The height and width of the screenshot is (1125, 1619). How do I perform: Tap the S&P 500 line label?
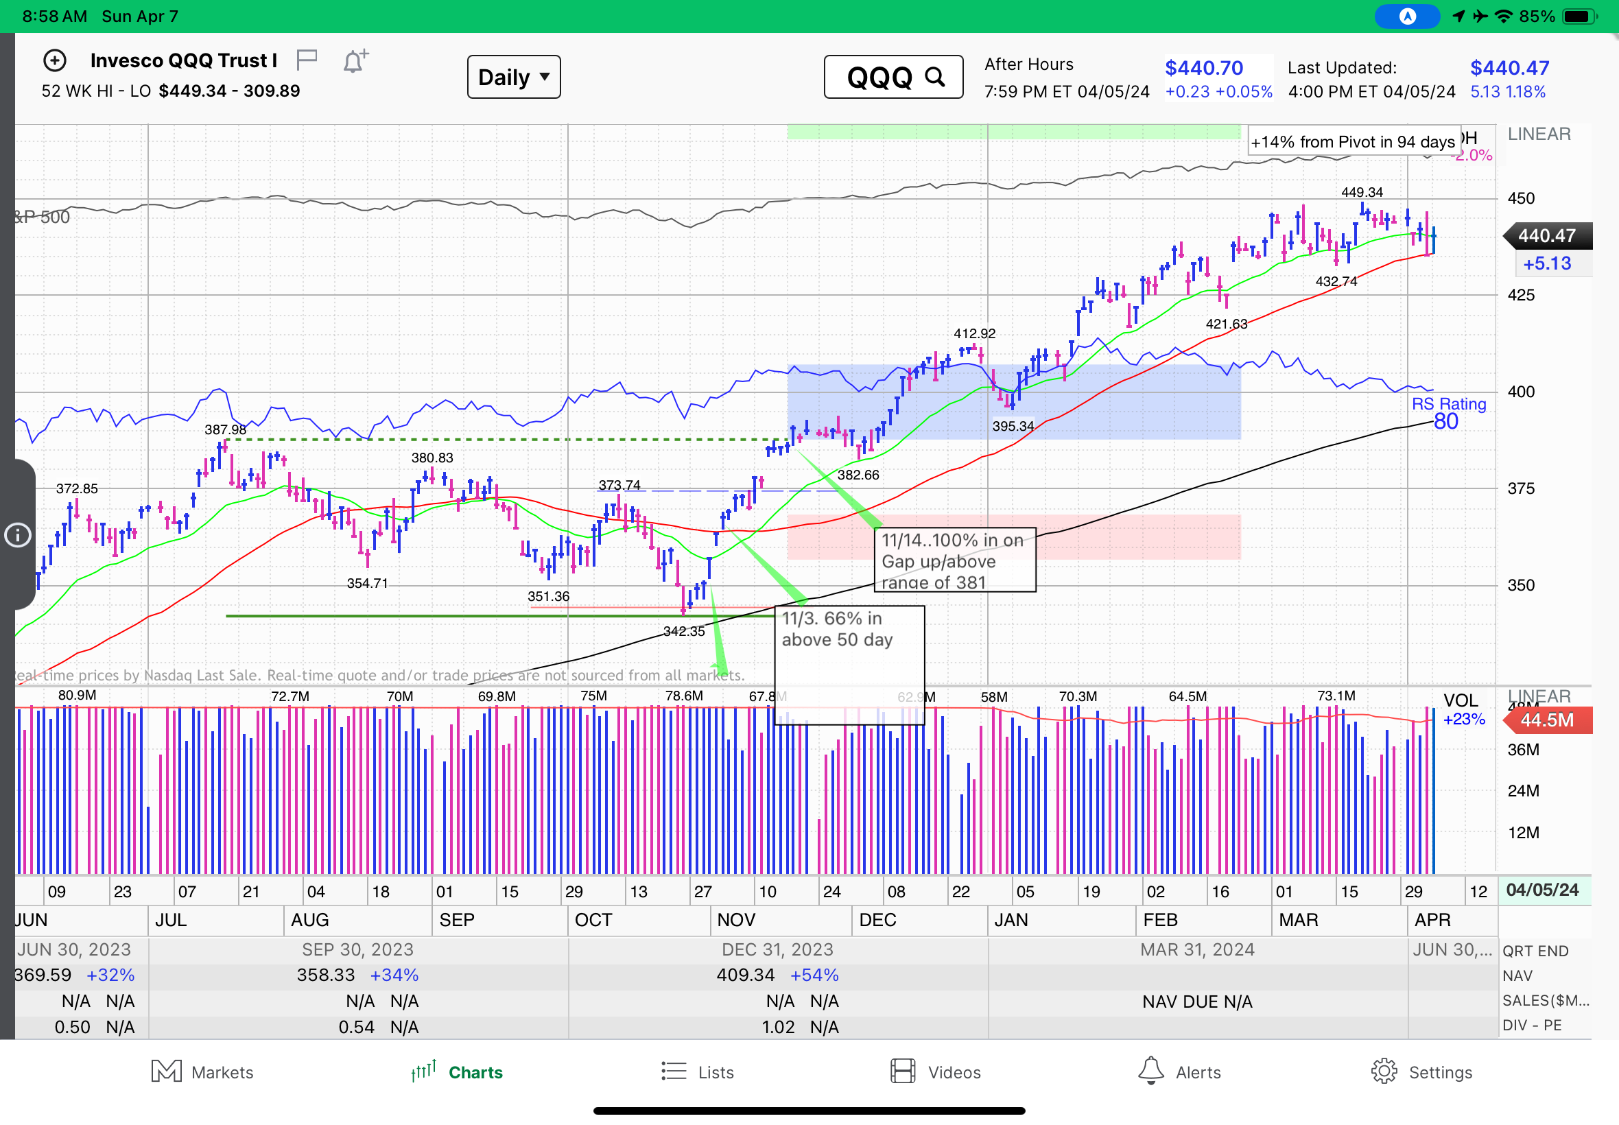coord(43,217)
